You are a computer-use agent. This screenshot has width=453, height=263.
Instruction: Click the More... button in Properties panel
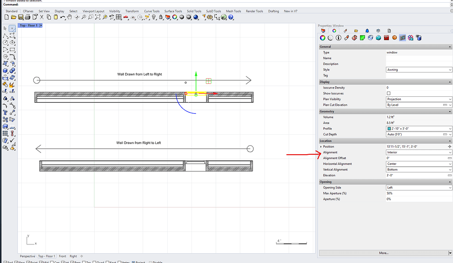(x=384, y=252)
